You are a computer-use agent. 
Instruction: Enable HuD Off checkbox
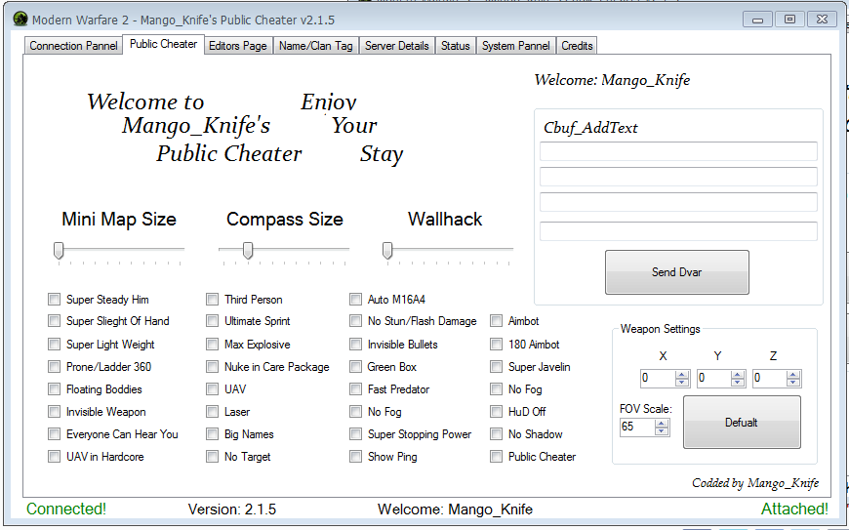tap(496, 412)
